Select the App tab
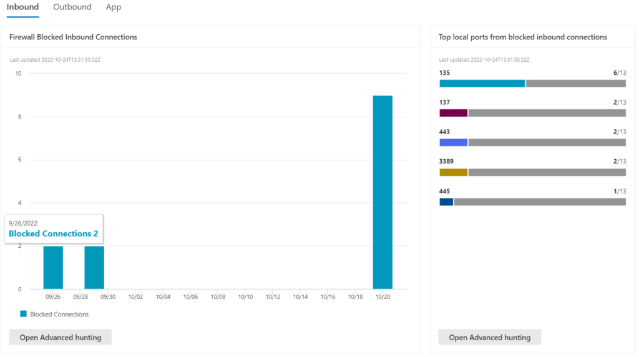Viewport: 639px width, 357px height. 114,7
